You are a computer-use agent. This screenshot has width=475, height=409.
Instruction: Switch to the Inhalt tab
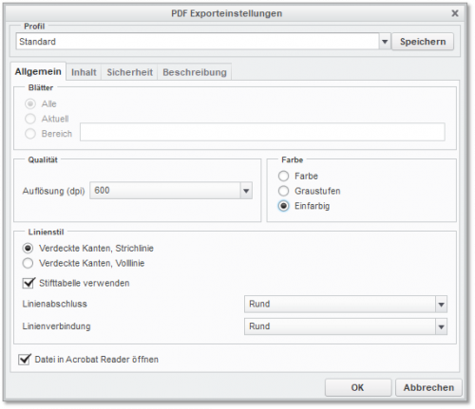[x=84, y=72]
